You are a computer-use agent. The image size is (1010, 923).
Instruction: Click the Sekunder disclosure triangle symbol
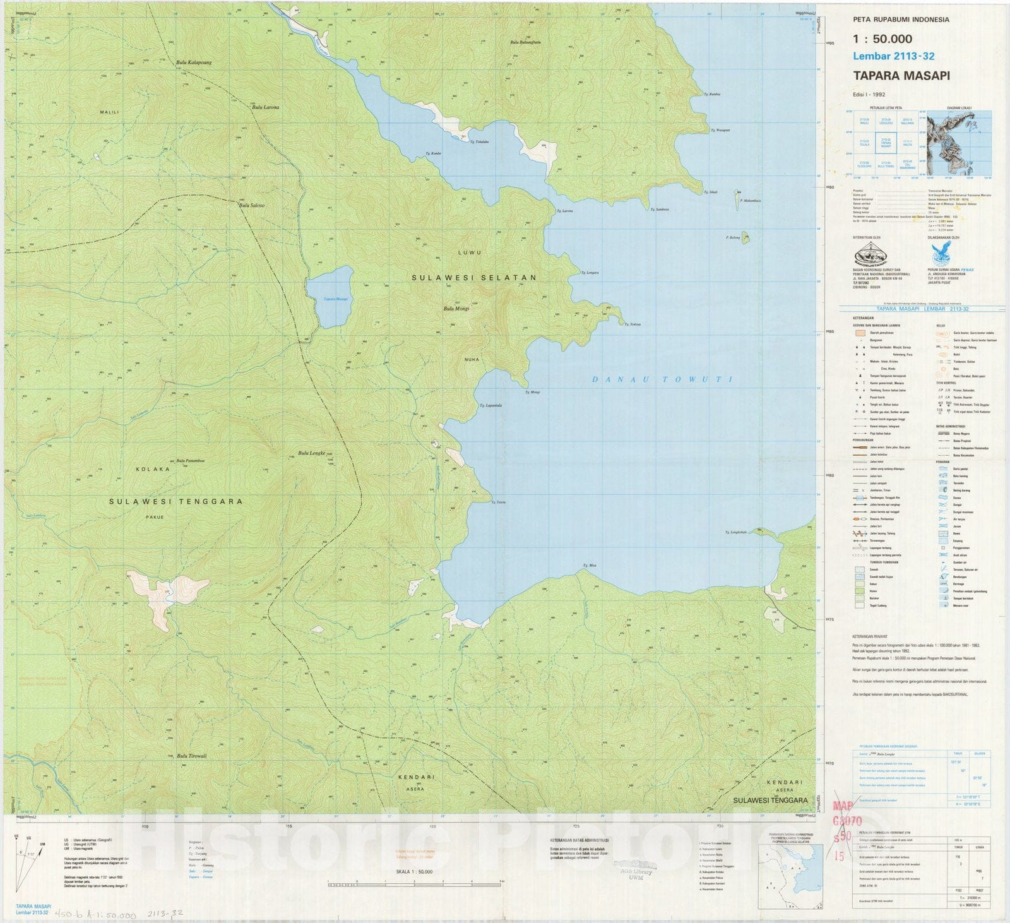click(x=947, y=391)
